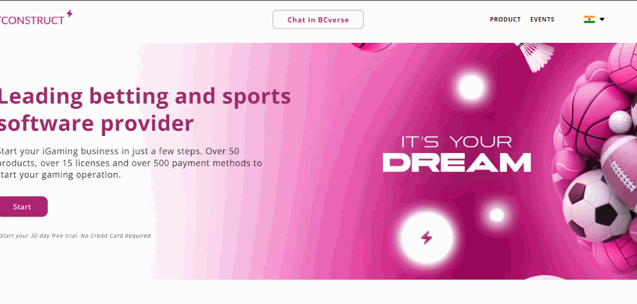This screenshot has width=637, height=304.
Task: Click the lightning bolt glowing circle
Action: click(426, 237)
